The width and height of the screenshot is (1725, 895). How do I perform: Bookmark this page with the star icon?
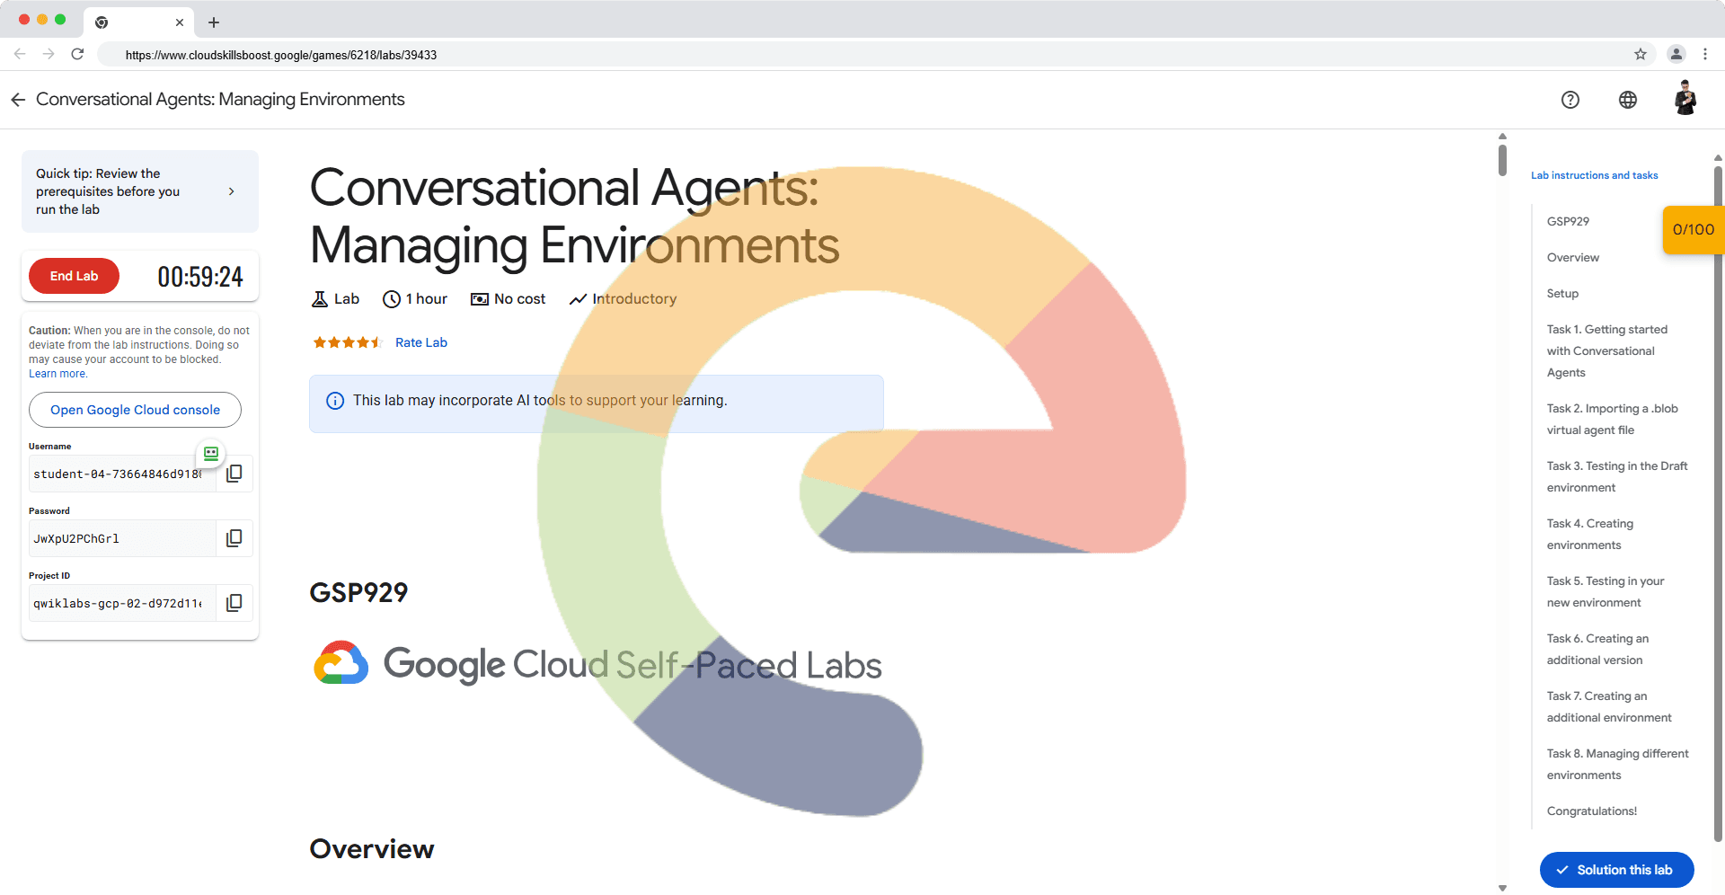(x=1640, y=55)
